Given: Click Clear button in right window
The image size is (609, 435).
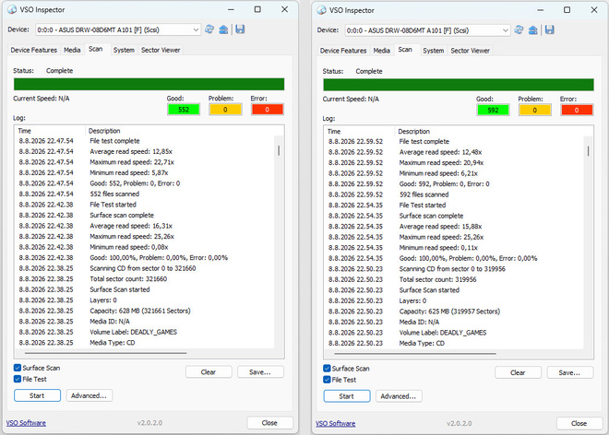Looking at the screenshot, I should (519, 372).
